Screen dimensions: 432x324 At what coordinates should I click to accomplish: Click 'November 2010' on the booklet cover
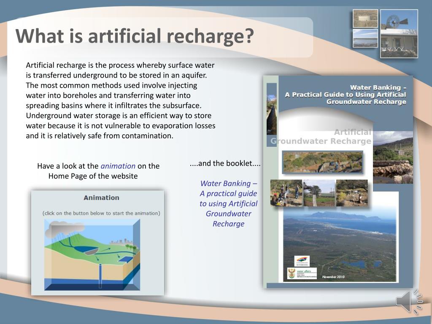pyautogui.click(x=333, y=277)
